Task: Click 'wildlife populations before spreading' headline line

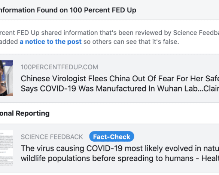Action: pyautogui.click(x=120, y=159)
